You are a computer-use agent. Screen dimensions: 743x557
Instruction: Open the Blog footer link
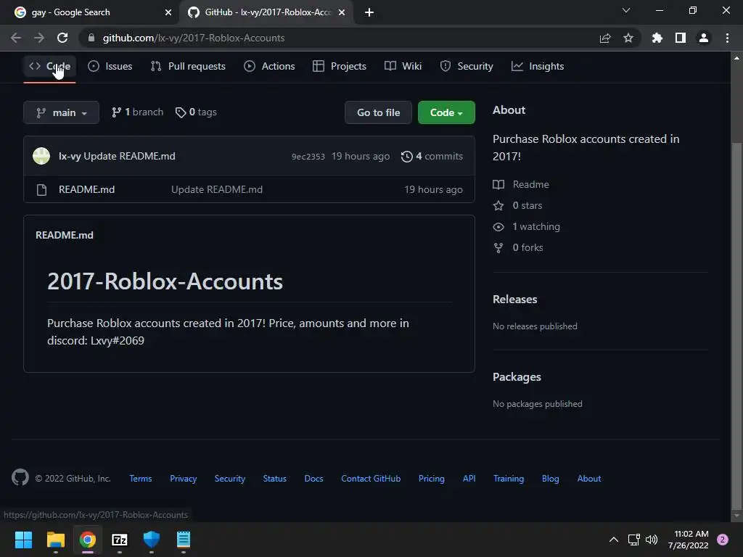click(550, 479)
